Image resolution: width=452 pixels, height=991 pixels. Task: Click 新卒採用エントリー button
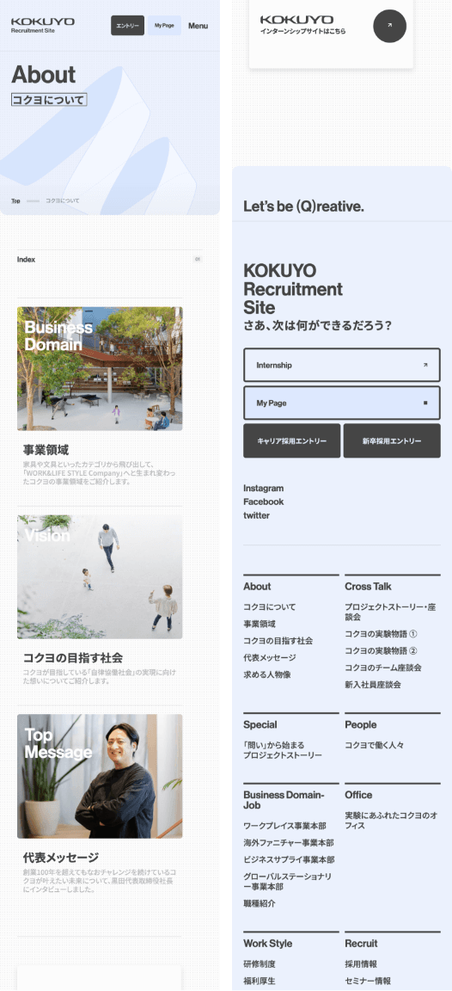tap(392, 440)
